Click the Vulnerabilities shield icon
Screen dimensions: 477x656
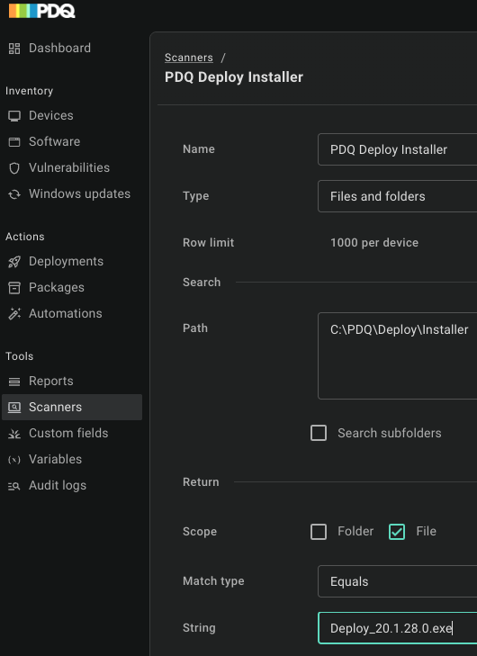coord(14,168)
